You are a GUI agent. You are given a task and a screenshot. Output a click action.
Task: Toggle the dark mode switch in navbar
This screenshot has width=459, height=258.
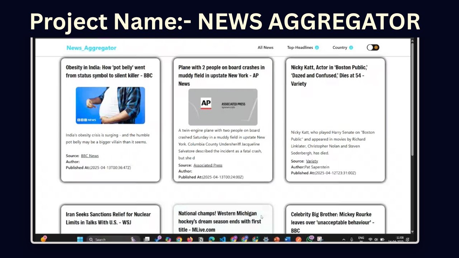373,47
